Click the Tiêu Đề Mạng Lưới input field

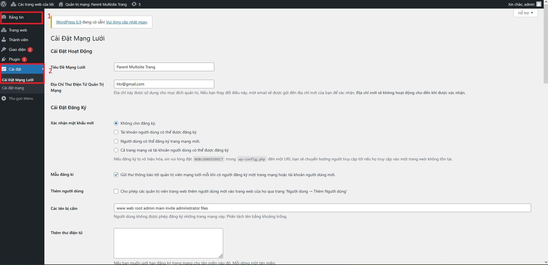point(164,67)
